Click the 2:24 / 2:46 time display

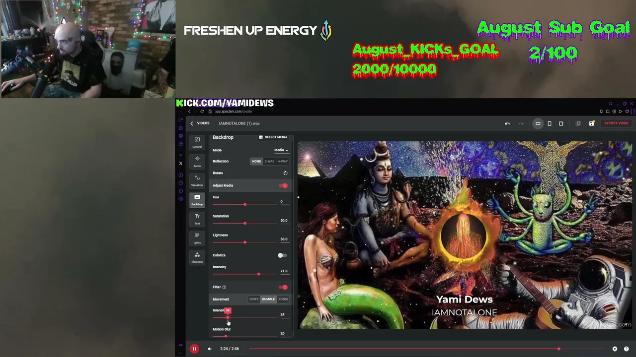230,349
